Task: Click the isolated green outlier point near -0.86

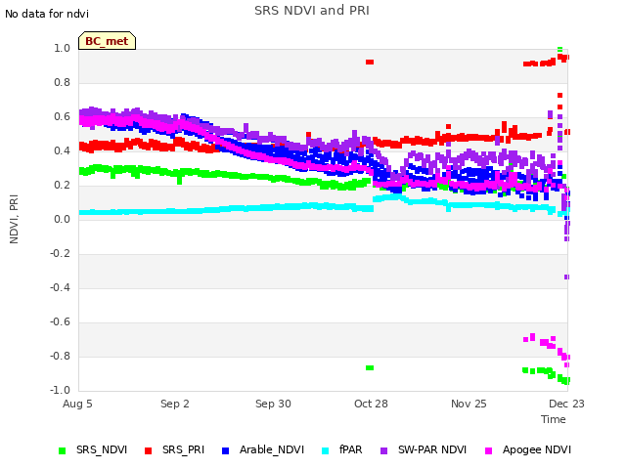Action: point(370,367)
